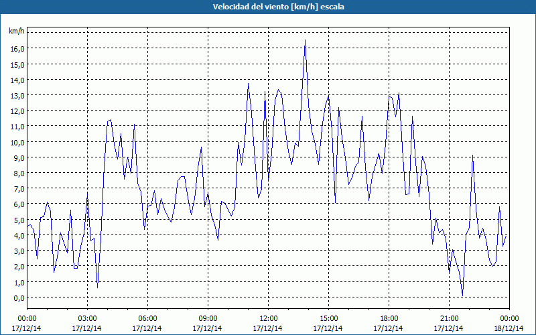This screenshot has width=536, height=335.
Task: Select the '03:00' time label
Action: [87, 319]
